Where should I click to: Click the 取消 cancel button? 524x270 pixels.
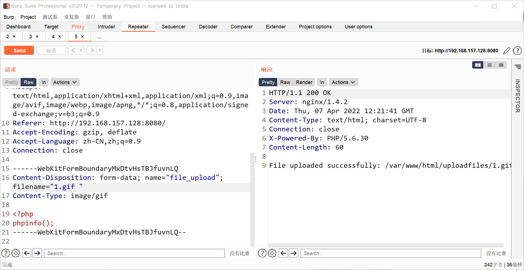pyautogui.click(x=51, y=50)
